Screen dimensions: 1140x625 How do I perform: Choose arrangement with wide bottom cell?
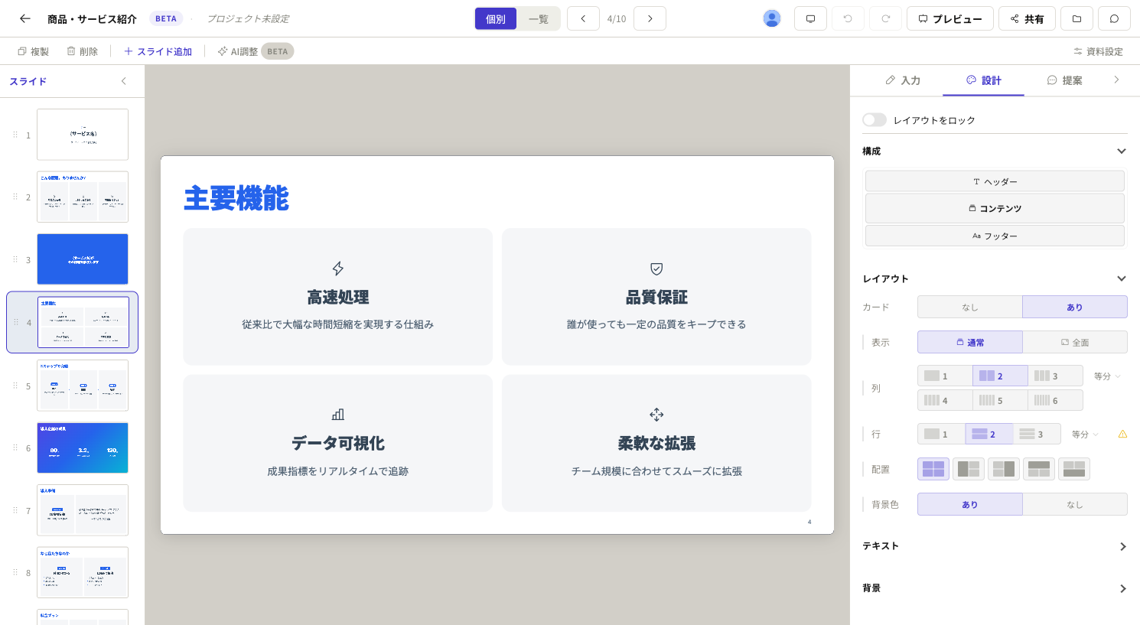tap(1074, 469)
